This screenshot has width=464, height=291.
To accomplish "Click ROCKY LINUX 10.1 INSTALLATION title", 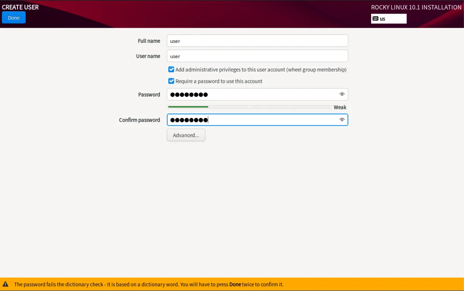I will tap(416, 7).
